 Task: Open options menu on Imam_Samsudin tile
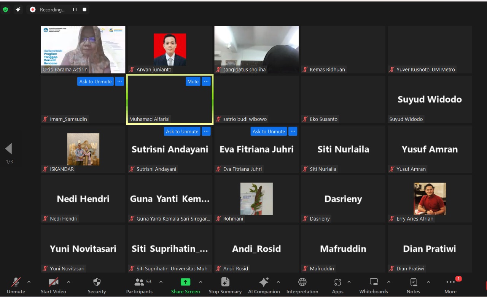point(119,81)
